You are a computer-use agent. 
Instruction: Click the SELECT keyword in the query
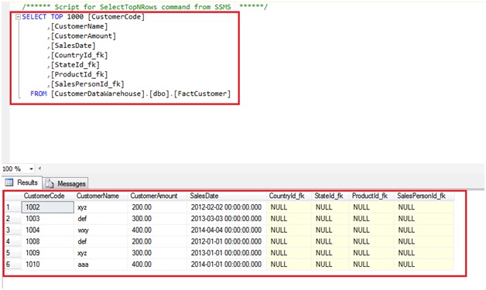(34, 17)
